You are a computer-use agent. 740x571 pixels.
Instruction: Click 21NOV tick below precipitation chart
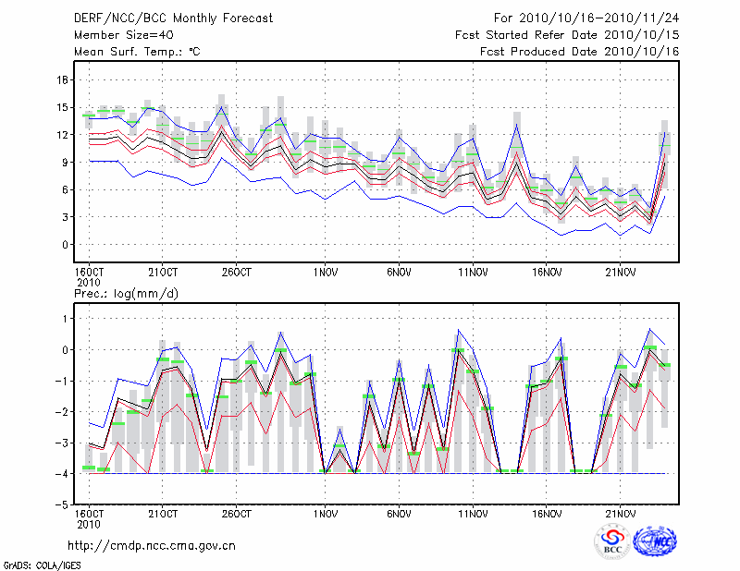click(x=621, y=514)
